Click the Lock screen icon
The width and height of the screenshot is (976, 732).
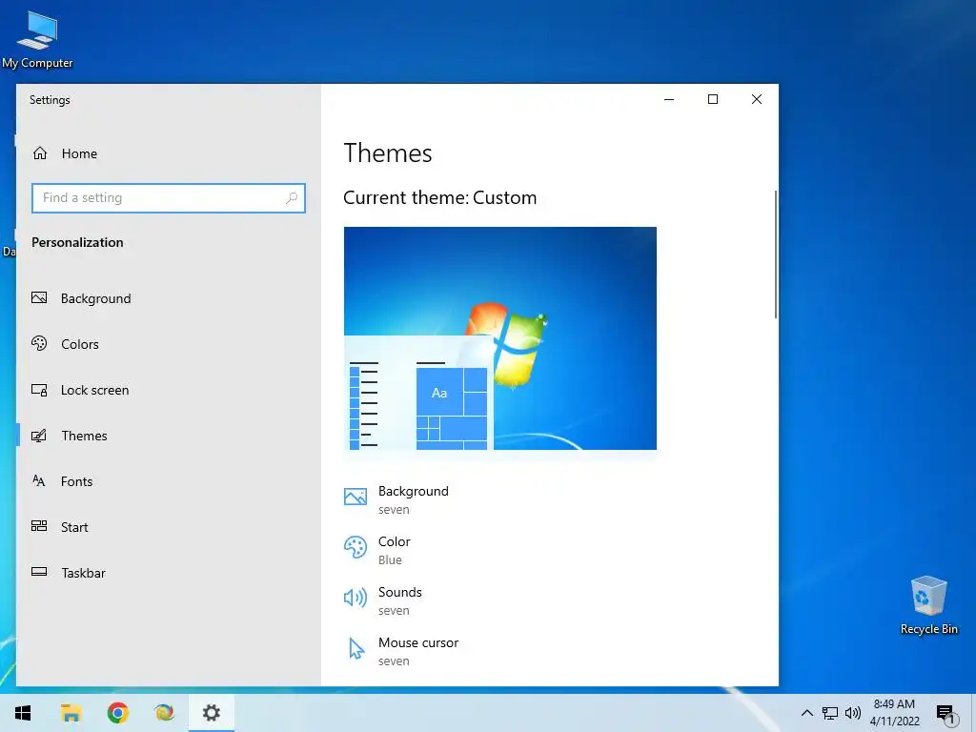click(x=39, y=390)
